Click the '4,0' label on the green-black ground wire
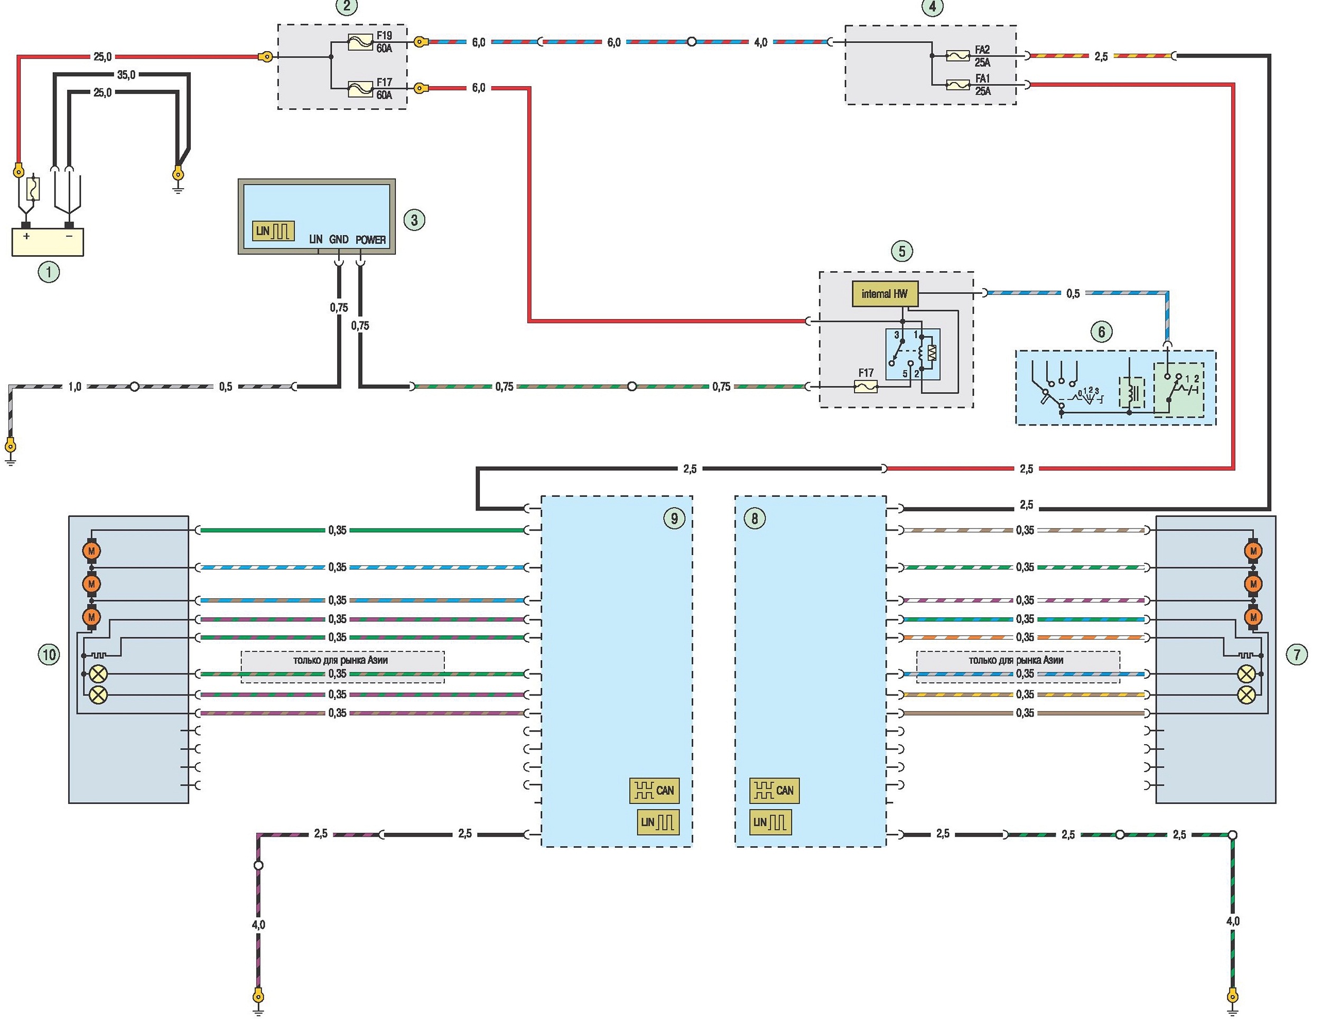 point(1233,921)
